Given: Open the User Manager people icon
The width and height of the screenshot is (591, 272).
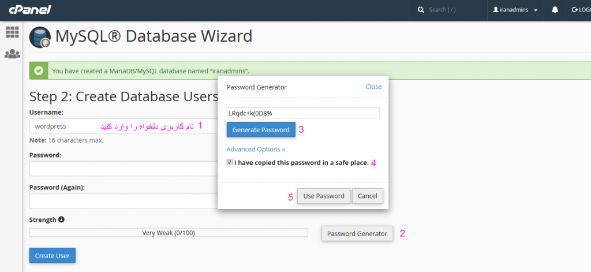Looking at the screenshot, I should tap(12, 54).
